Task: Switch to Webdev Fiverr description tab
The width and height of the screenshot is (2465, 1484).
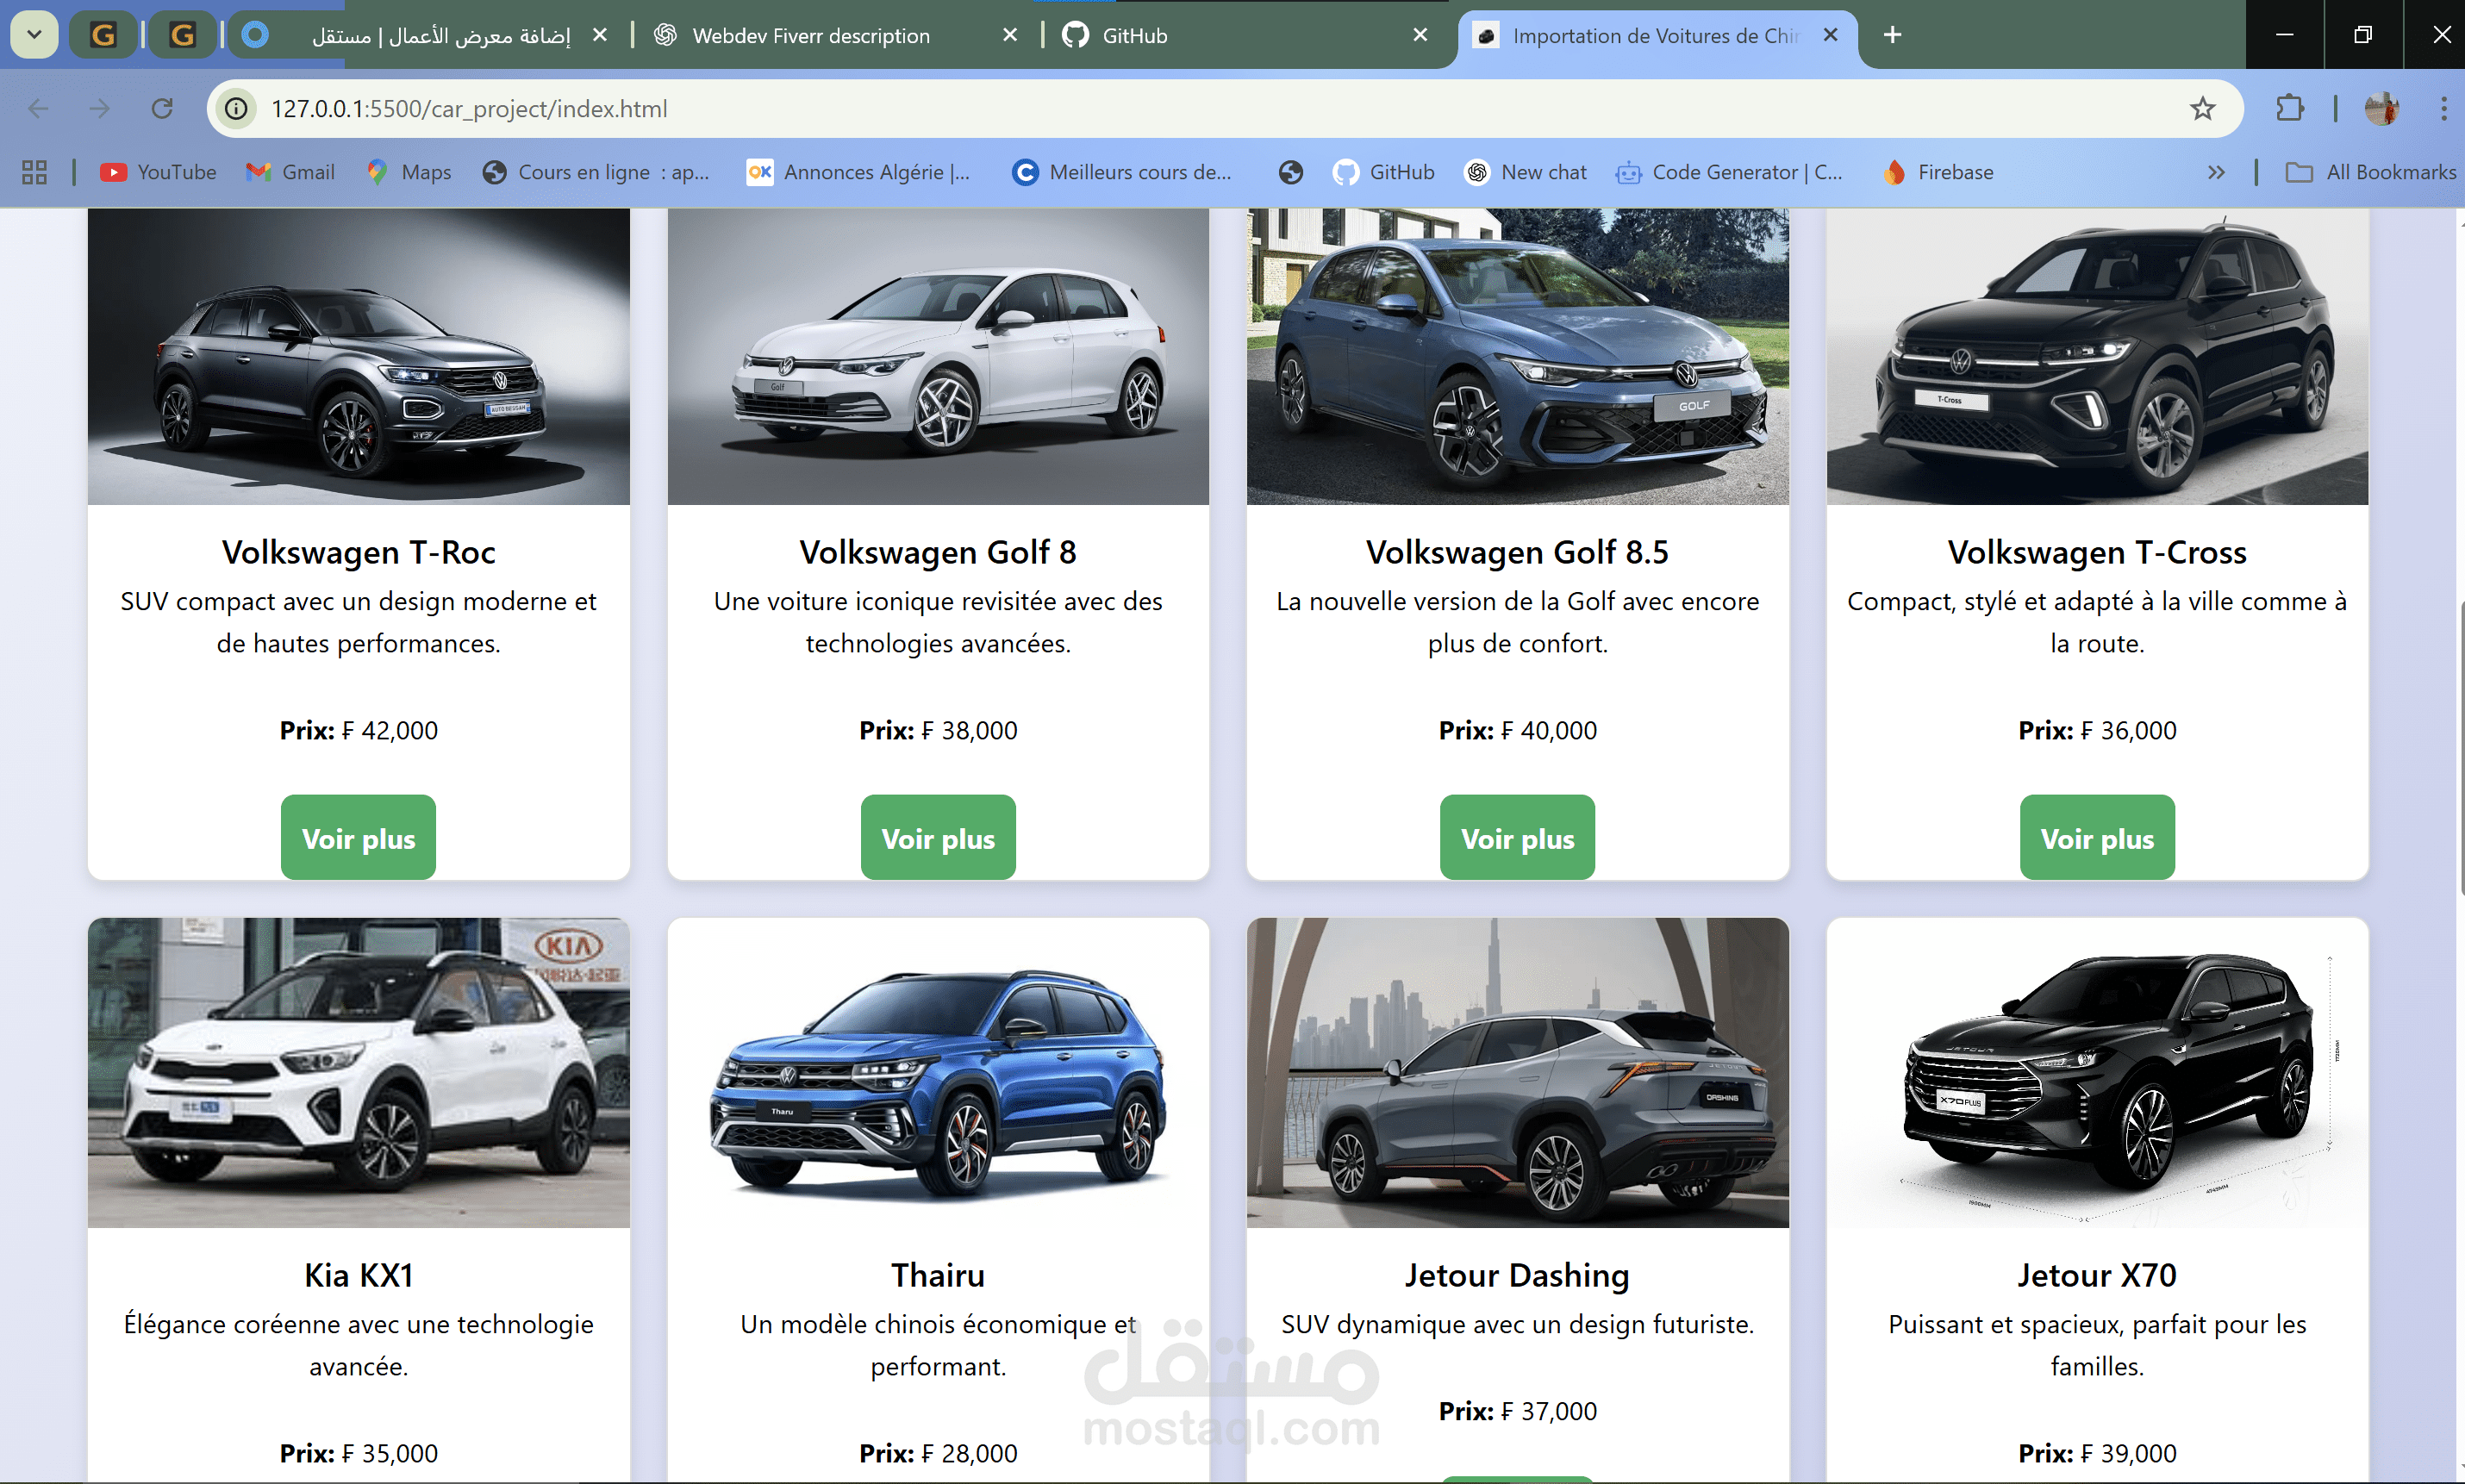Action: (x=811, y=35)
